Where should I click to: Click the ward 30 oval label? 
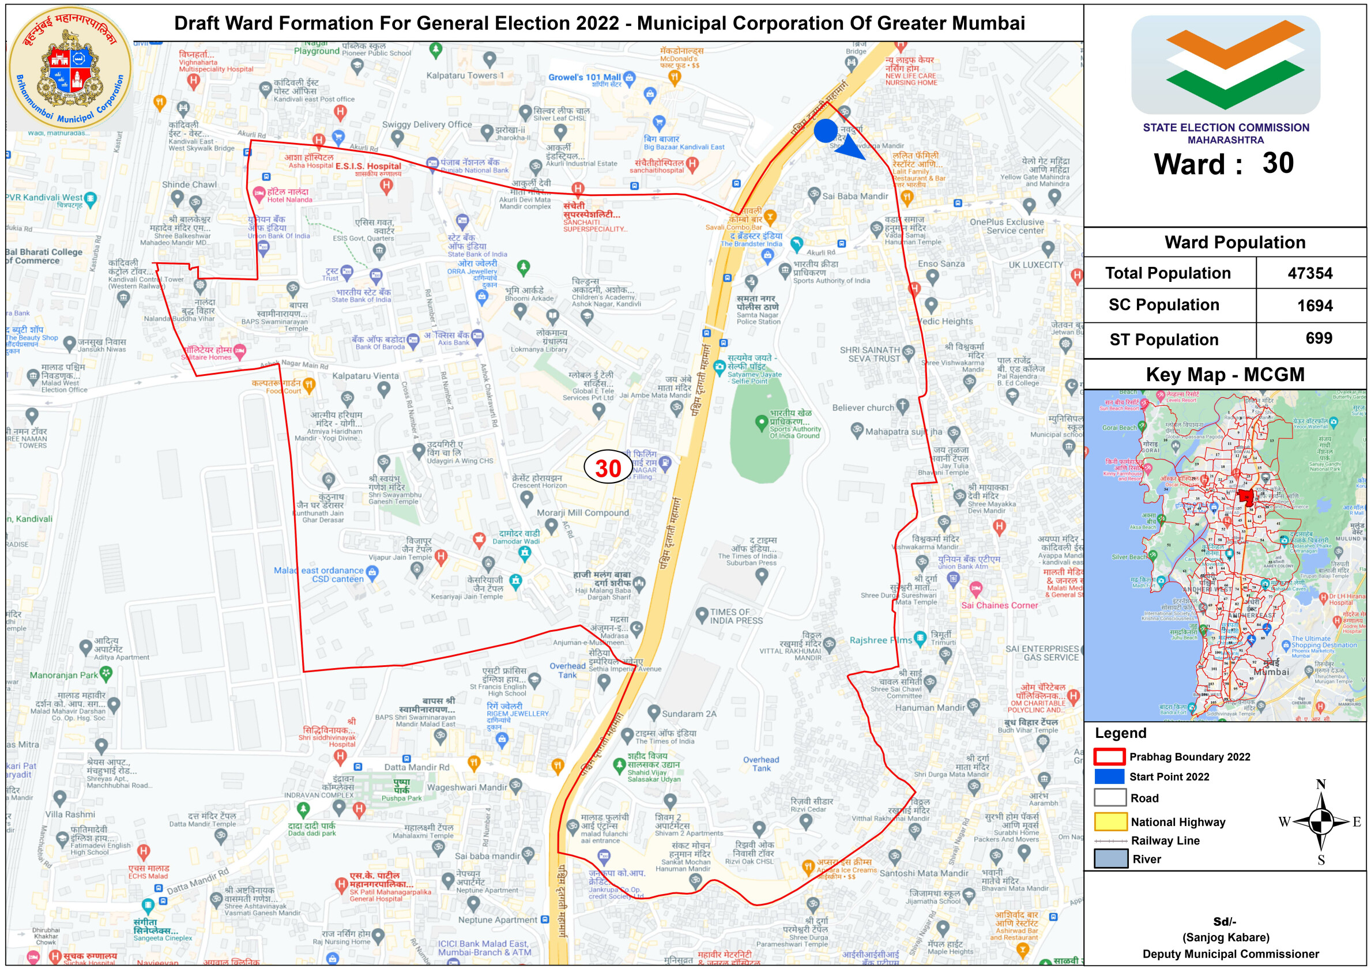point(608,467)
